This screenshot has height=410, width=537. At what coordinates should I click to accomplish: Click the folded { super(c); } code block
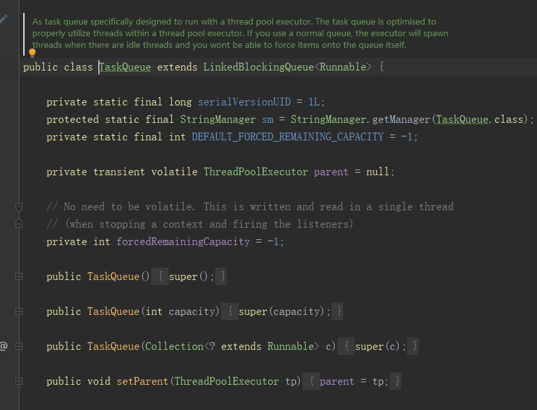[378, 346]
